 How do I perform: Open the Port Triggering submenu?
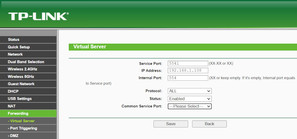(23, 128)
